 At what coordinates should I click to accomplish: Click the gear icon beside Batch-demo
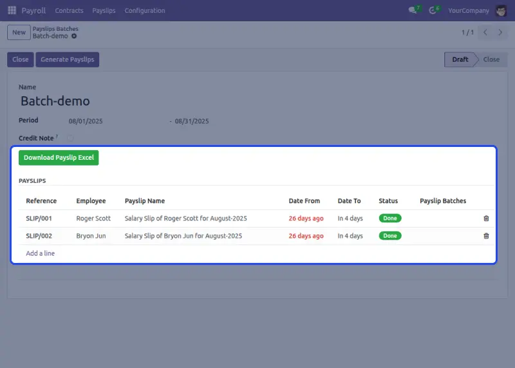[74, 36]
